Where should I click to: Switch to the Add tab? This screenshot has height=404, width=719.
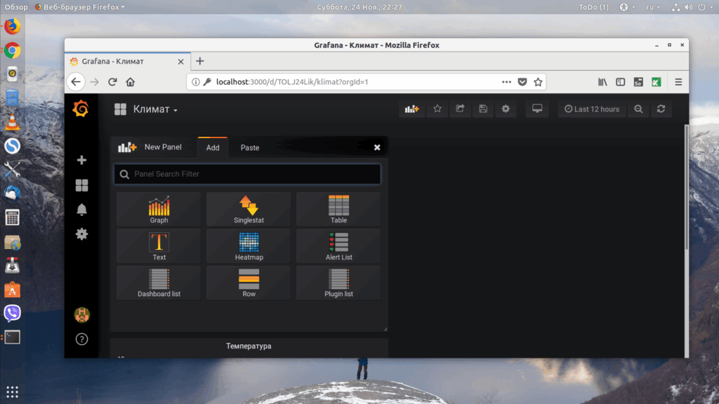pos(212,147)
